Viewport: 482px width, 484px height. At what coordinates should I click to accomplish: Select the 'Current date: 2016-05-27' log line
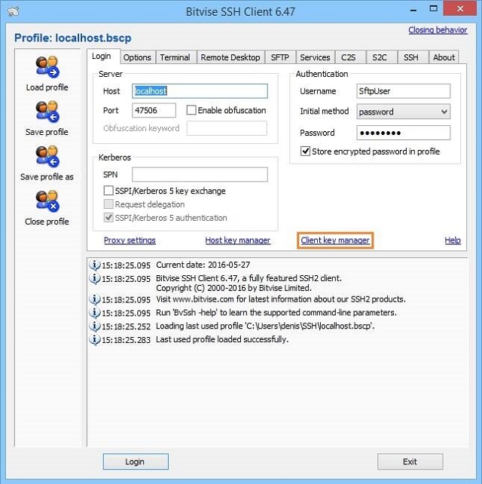click(203, 265)
